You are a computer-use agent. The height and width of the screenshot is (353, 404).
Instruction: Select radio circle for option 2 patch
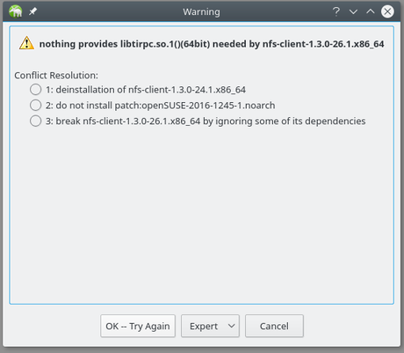(35, 105)
